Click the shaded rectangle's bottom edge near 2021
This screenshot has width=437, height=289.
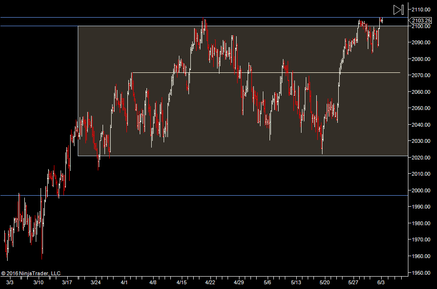point(239,156)
